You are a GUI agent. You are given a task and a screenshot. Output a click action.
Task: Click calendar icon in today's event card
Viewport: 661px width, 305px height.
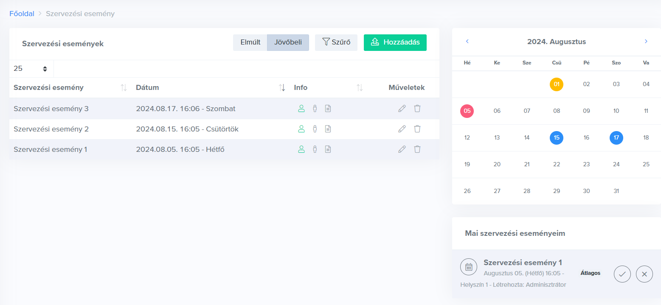(x=469, y=267)
